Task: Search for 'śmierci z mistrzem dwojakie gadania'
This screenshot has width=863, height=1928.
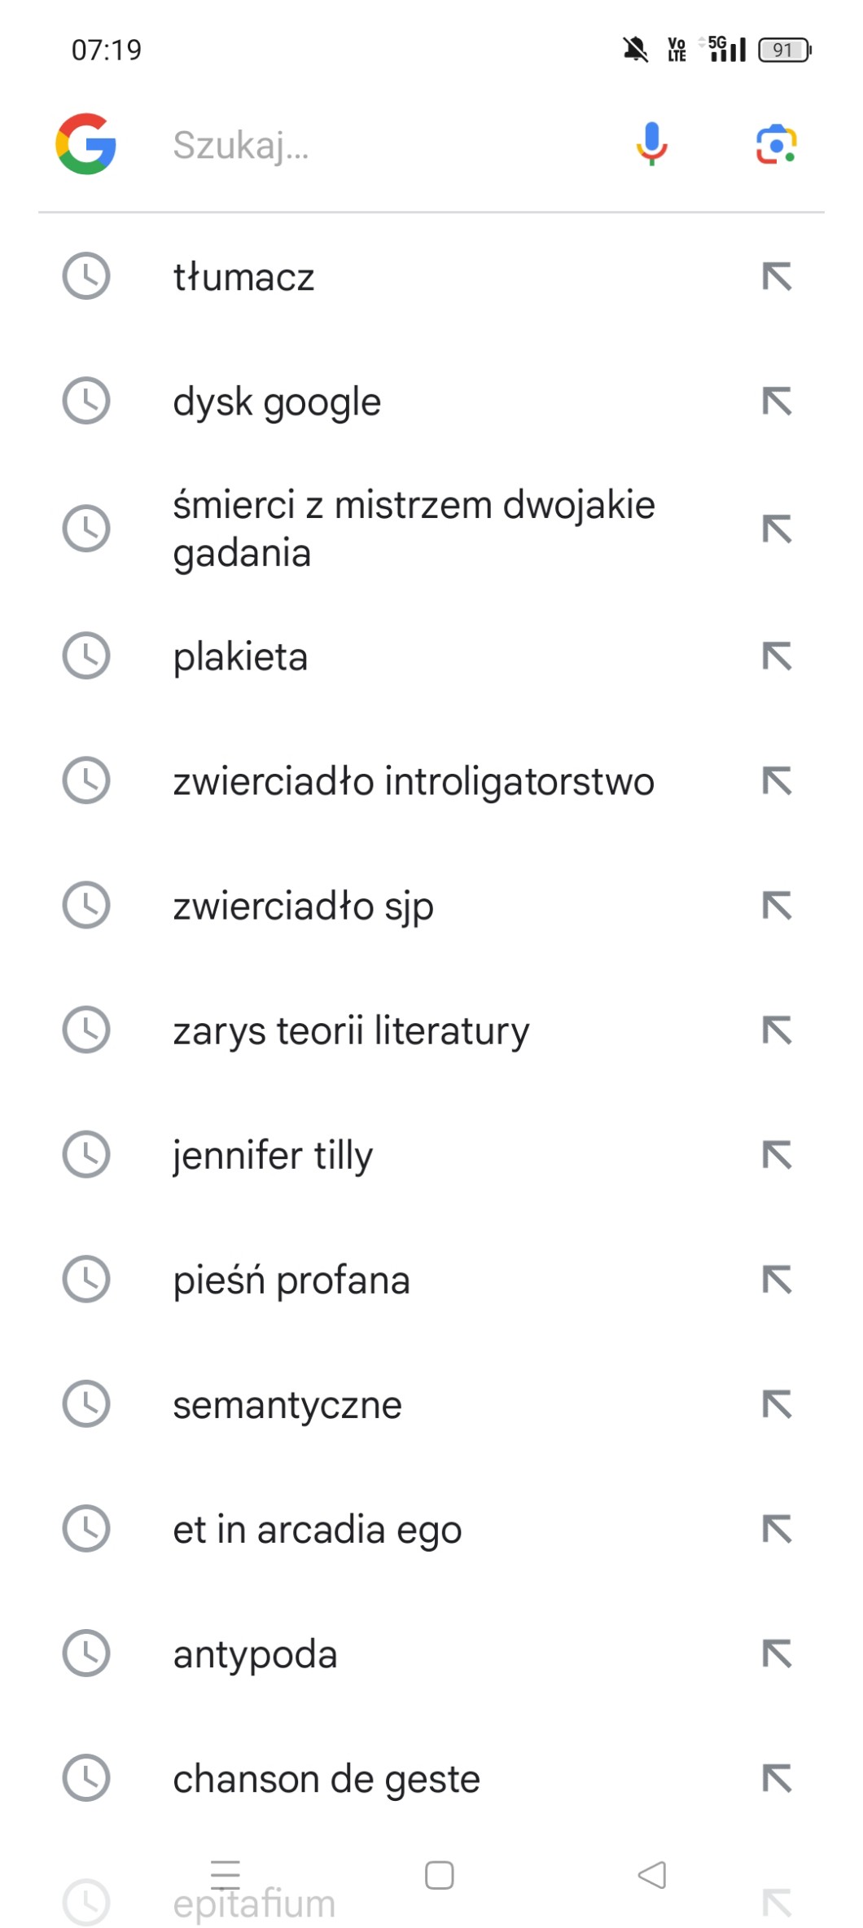Action: (414, 529)
